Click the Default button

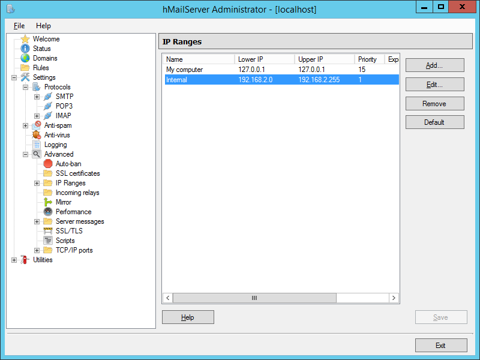[x=434, y=122]
